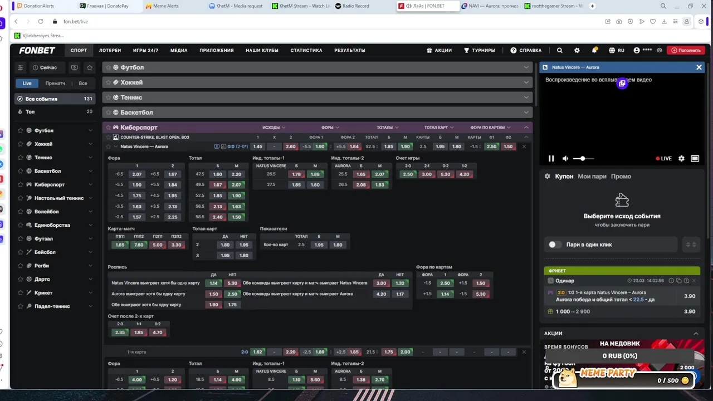713x401 pixels.
Task: Open the Форы column dropdown
Action: [x=330, y=128]
